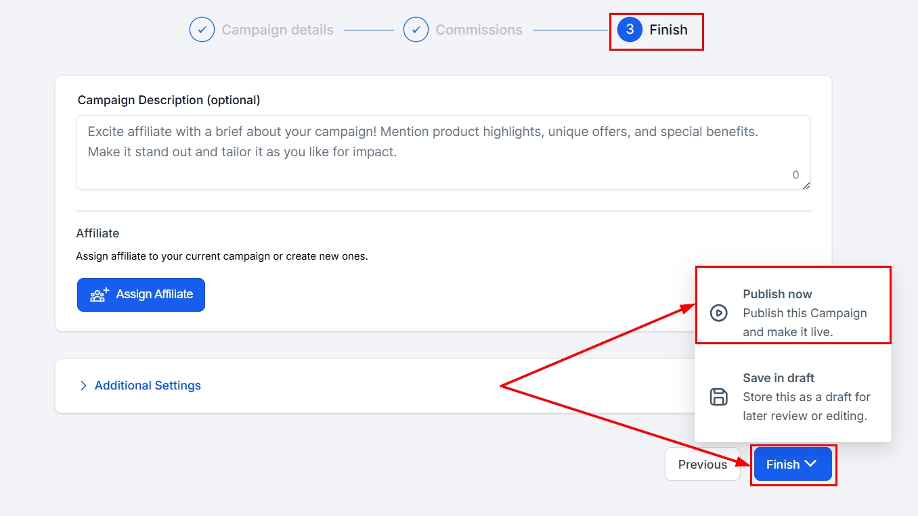Click the floppy disk Save in draft icon
This screenshot has width=918, height=516.
pos(718,397)
